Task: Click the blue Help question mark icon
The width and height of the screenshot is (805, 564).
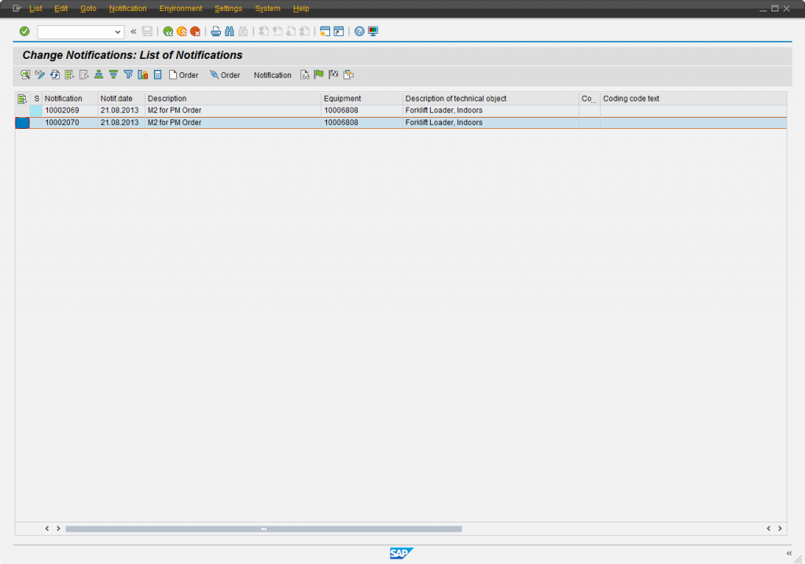Action: coord(359,31)
